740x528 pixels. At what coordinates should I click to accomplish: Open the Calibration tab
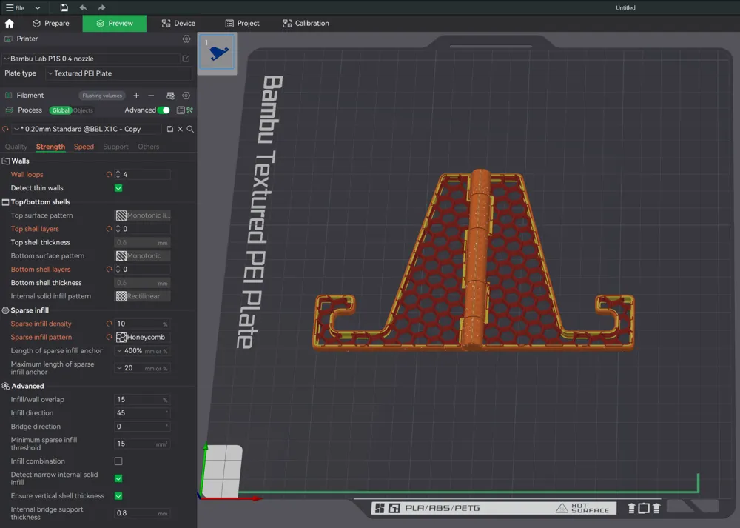[306, 23]
